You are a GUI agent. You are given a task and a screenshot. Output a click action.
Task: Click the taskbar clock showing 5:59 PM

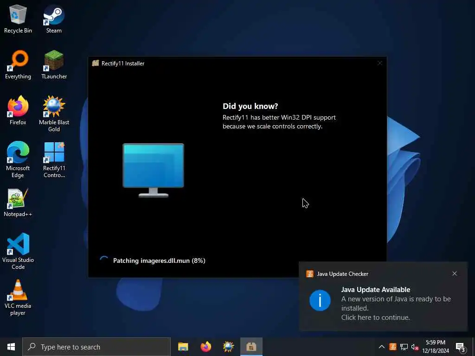pos(436,347)
